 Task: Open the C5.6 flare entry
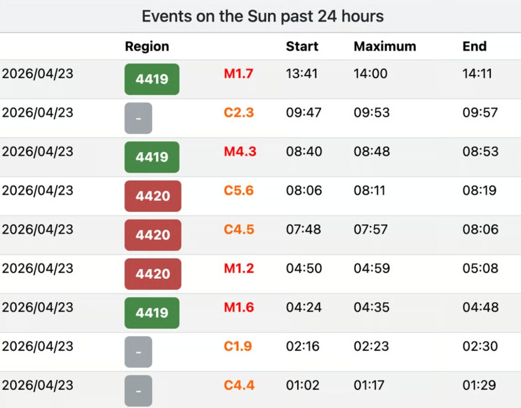(x=239, y=190)
